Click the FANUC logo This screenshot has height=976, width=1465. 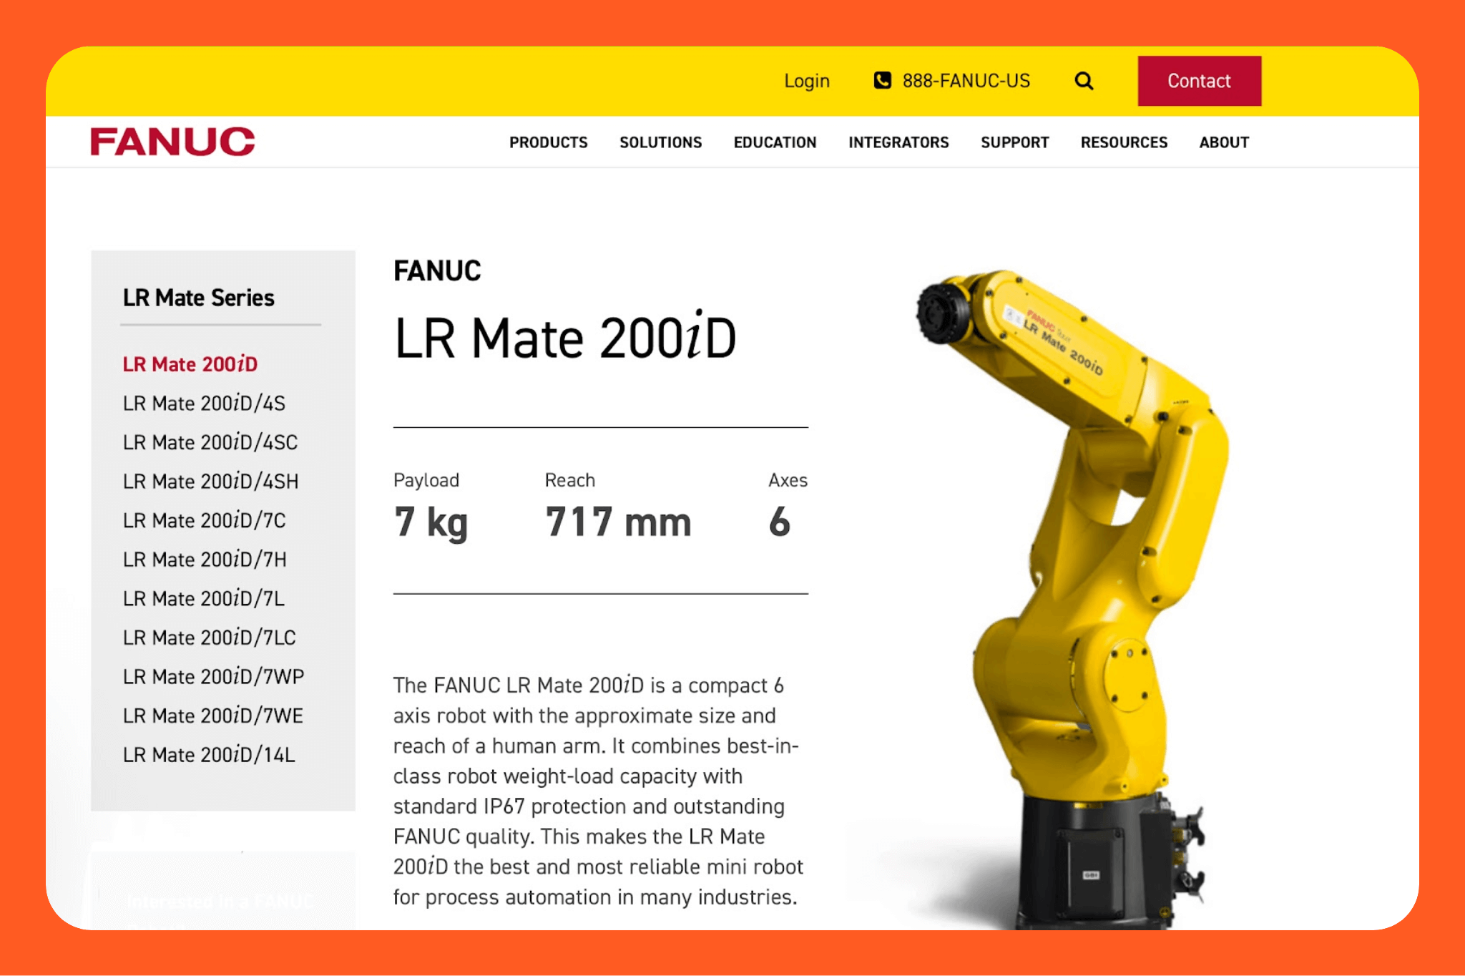(172, 142)
